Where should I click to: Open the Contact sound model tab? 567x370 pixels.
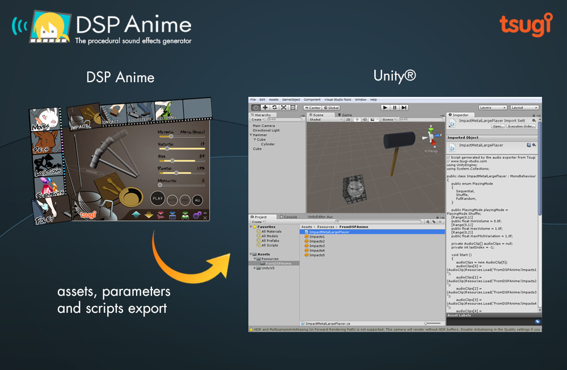pyautogui.click(x=113, y=114)
